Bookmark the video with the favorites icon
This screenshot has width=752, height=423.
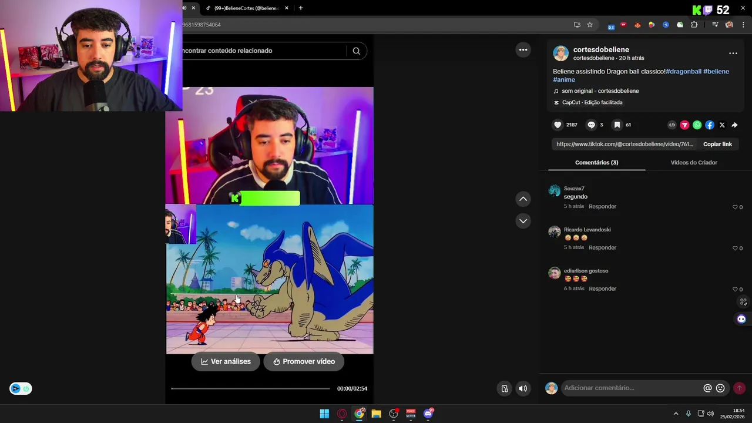pos(617,125)
